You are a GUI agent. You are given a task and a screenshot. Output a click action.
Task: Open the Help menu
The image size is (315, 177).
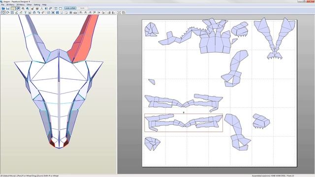(44, 4)
